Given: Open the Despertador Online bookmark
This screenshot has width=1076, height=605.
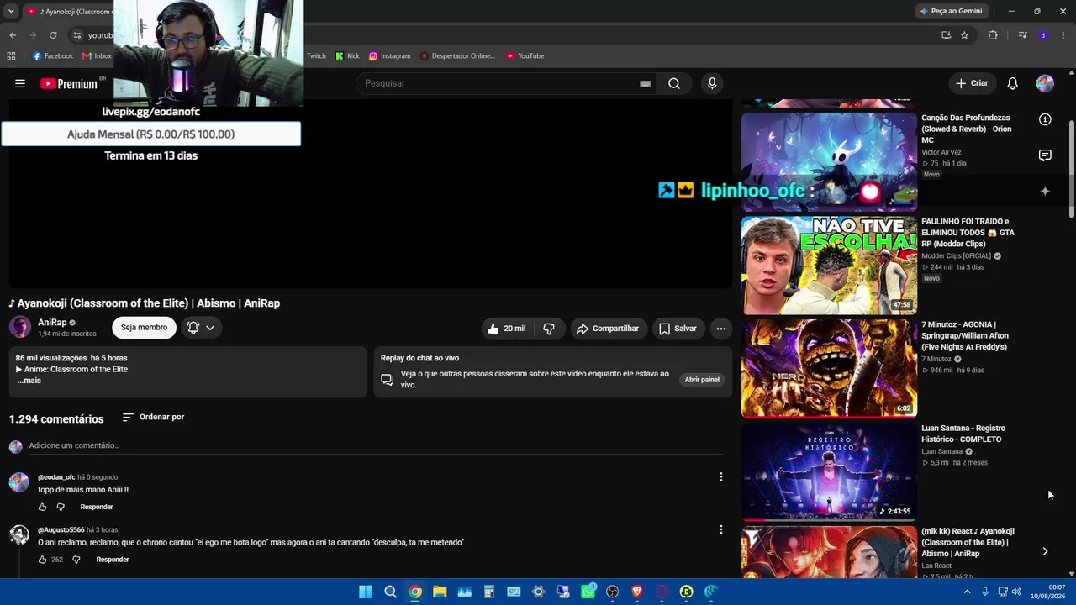Looking at the screenshot, I should (x=458, y=56).
